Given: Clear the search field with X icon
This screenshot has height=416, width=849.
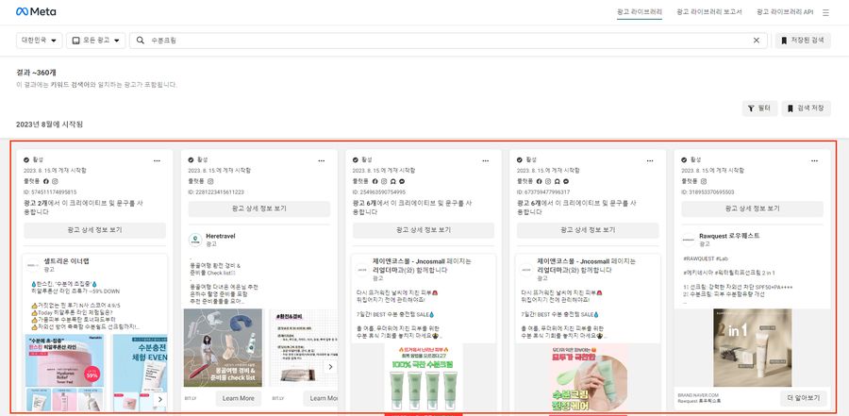Looking at the screenshot, I should coord(757,40).
